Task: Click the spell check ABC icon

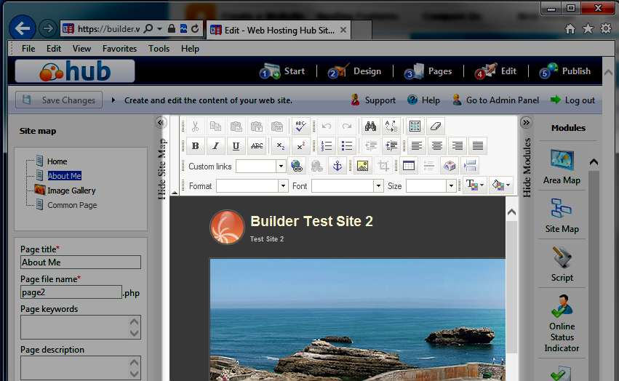Action: coord(301,127)
